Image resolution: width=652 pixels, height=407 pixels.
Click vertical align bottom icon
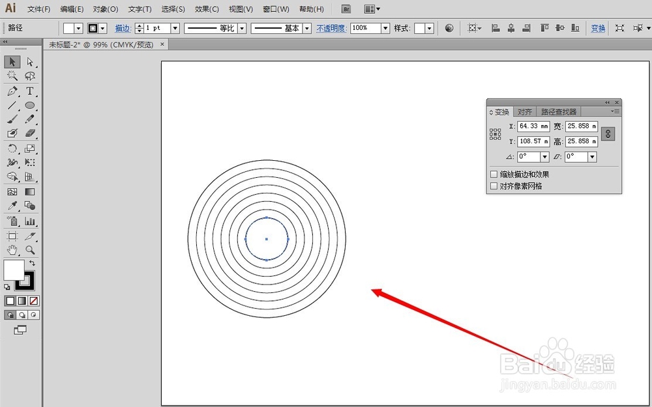click(x=575, y=28)
